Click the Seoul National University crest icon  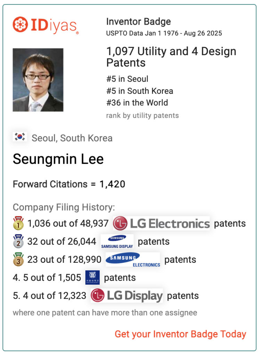(x=93, y=278)
